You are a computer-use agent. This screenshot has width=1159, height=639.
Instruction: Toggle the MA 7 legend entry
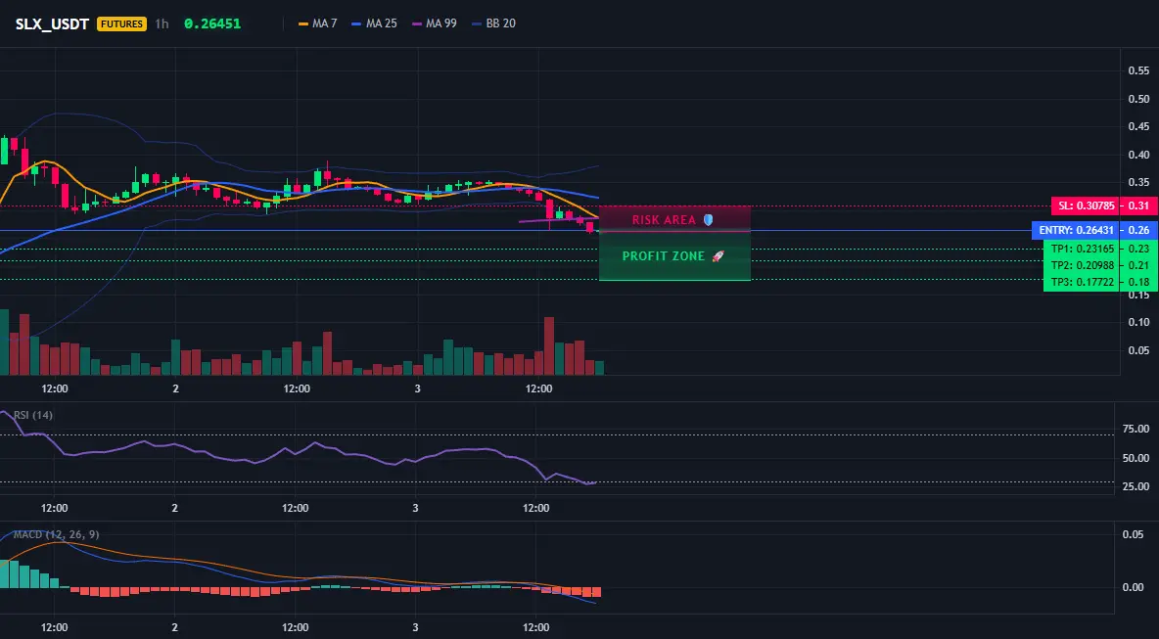tap(318, 23)
